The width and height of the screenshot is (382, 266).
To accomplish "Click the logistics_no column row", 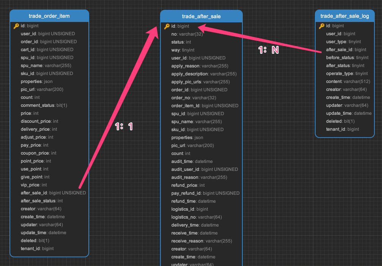I will tap(197, 217).
